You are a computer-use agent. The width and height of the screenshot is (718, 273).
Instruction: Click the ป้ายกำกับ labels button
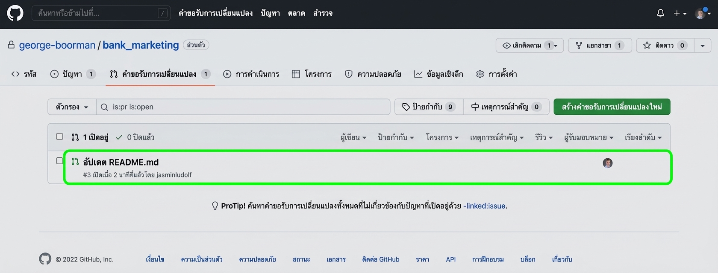[429, 107]
